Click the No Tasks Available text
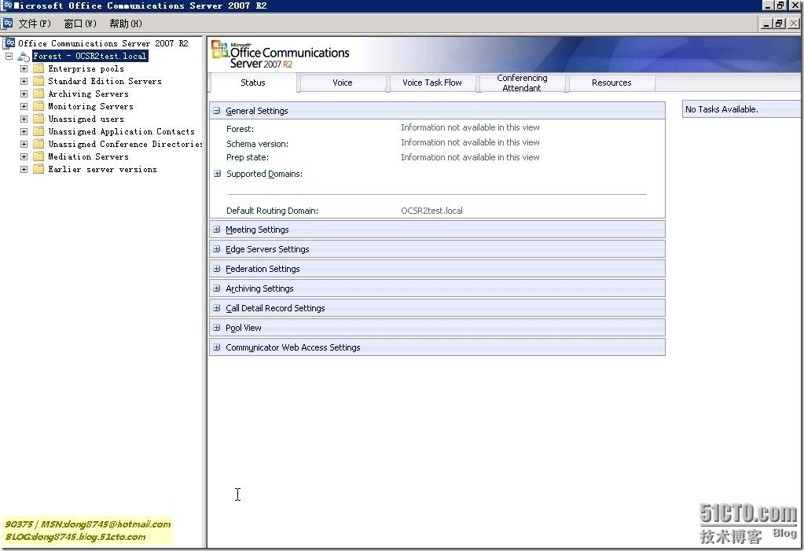Image resolution: width=804 pixels, height=551 pixels. point(721,109)
